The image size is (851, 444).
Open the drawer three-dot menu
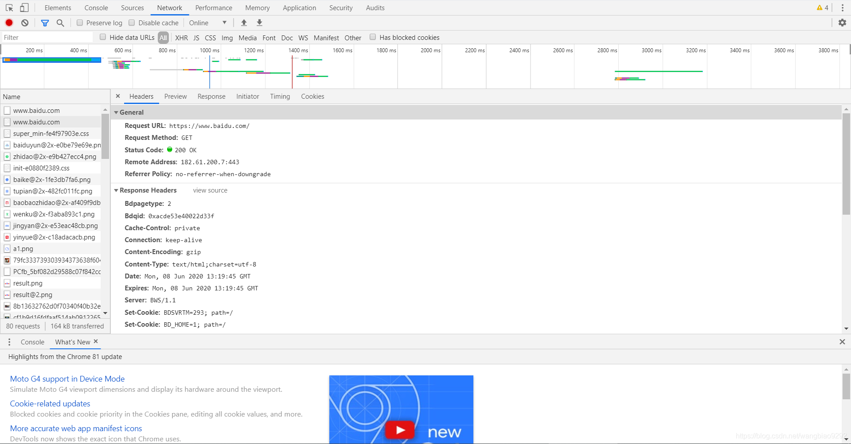[x=9, y=342]
